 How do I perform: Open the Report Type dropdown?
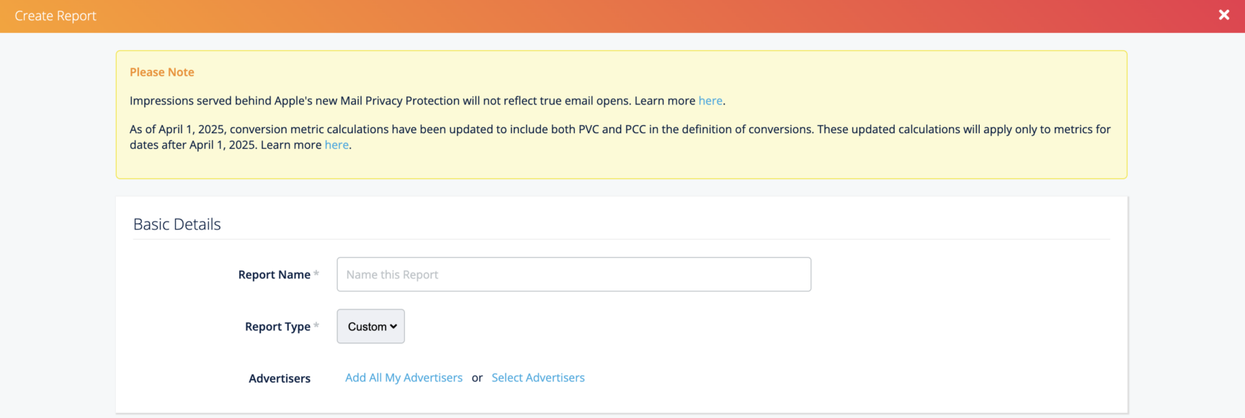[370, 327]
